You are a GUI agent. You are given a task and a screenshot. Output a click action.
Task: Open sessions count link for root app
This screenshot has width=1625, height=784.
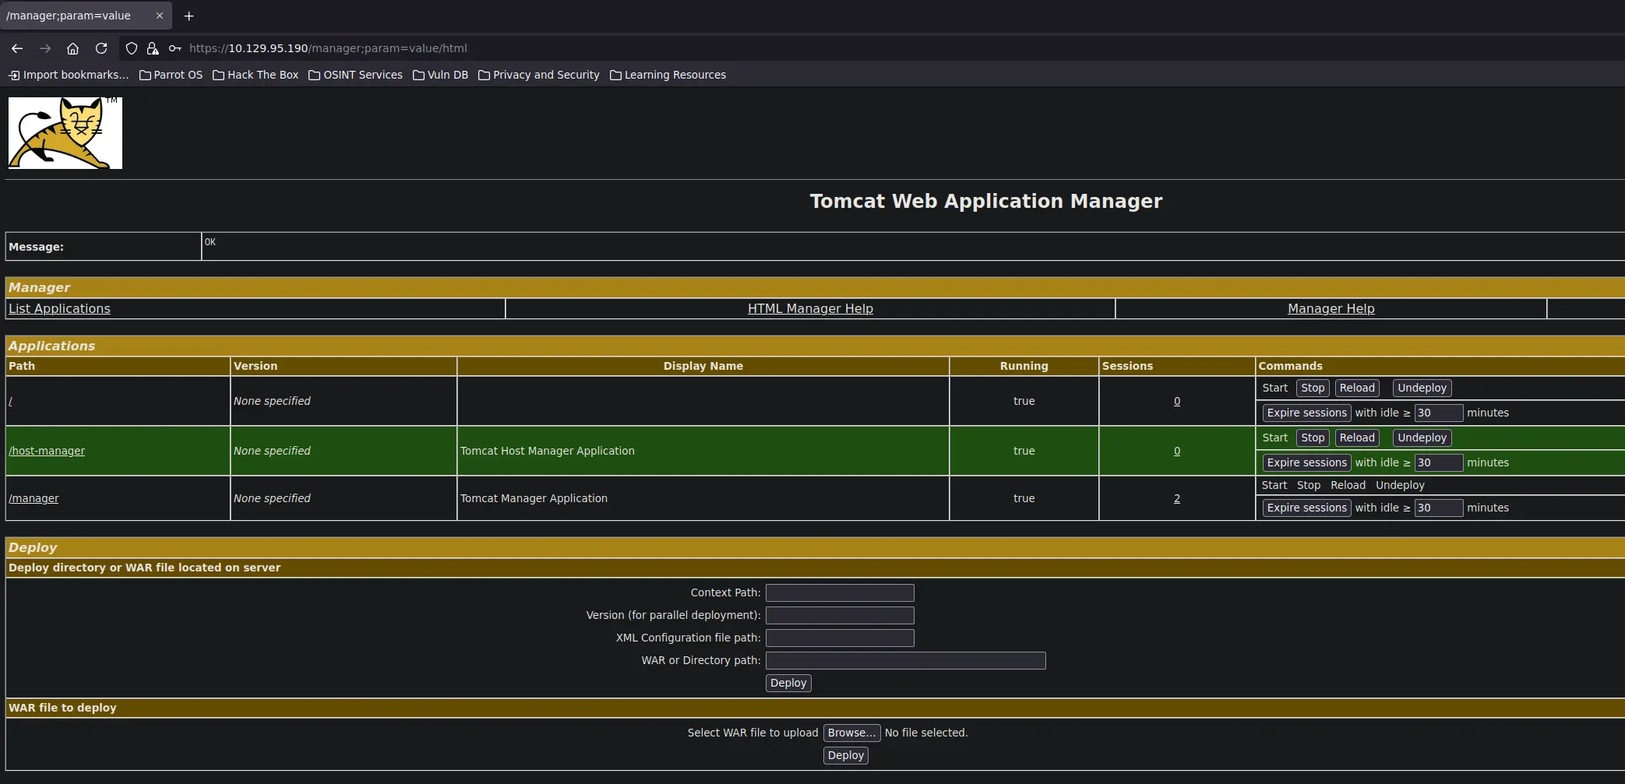tap(1177, 401)
